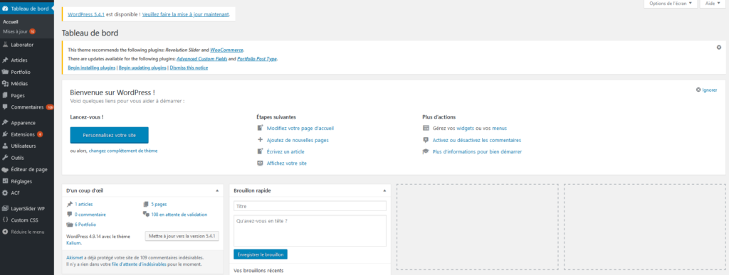Click Personnalisez votre site button

tap(109, 135)
